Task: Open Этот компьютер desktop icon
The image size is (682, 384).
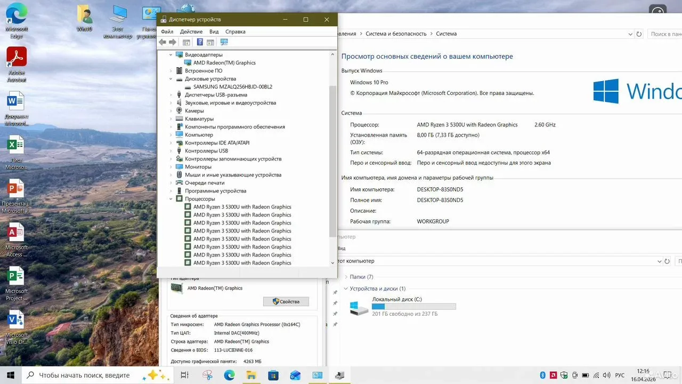Action: [118, 21]
